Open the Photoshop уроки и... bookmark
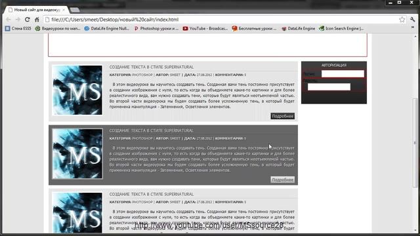420x236 pixels. pyautogui.click(x=156, y=28)
